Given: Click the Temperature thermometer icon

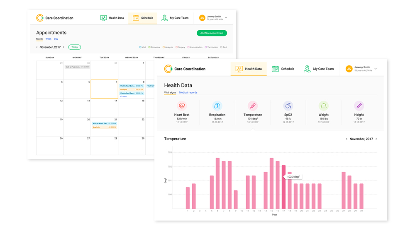Looking at the screenshot, I should [253, 106].
